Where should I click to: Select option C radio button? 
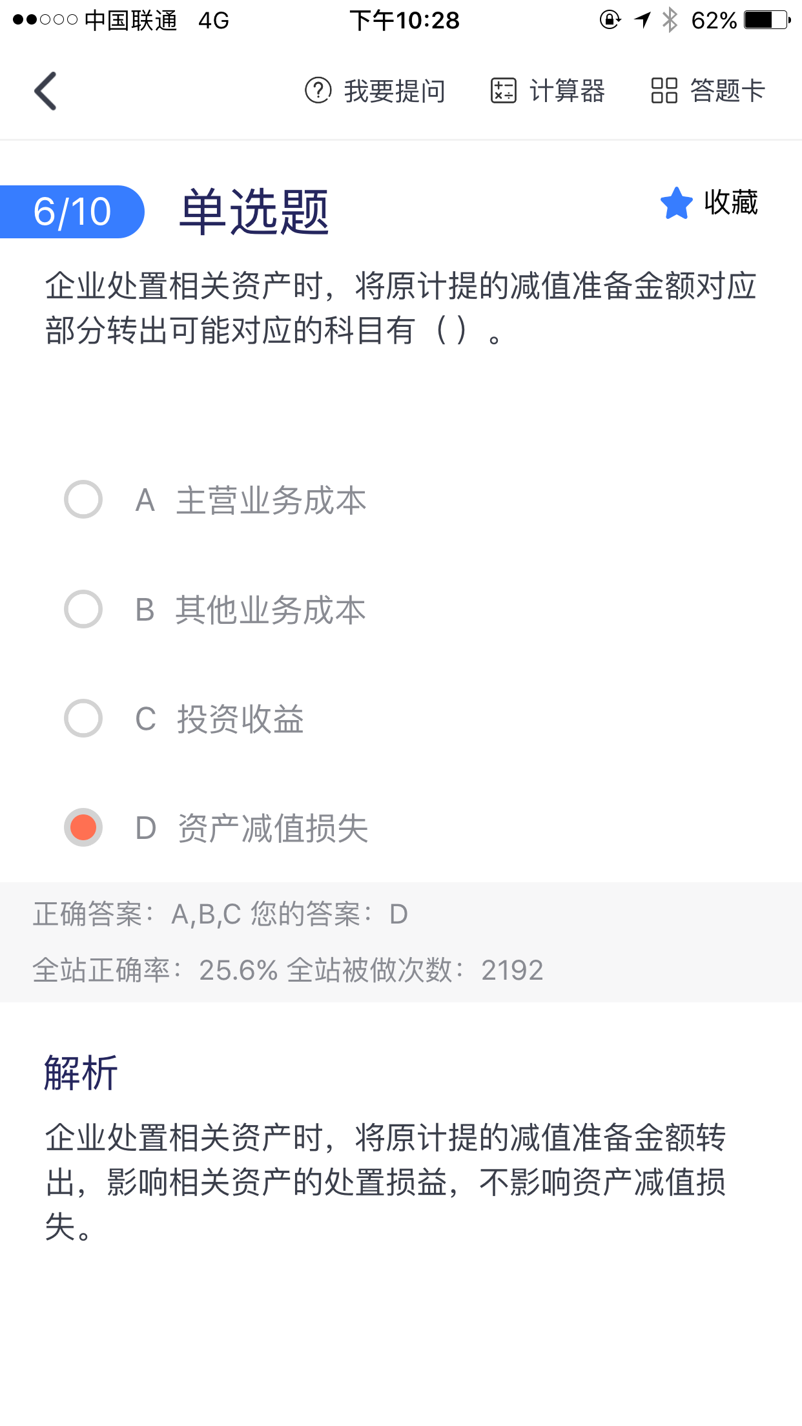83,718
